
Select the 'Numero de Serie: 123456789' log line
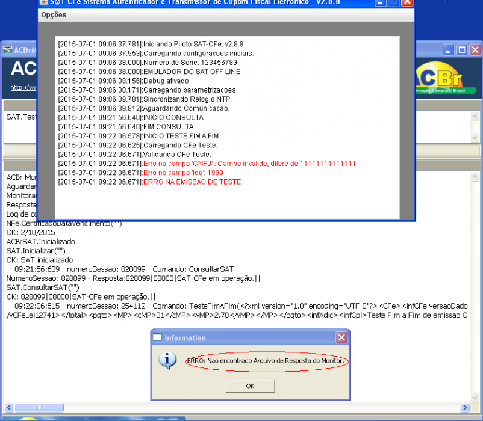[x=148, y=63]
